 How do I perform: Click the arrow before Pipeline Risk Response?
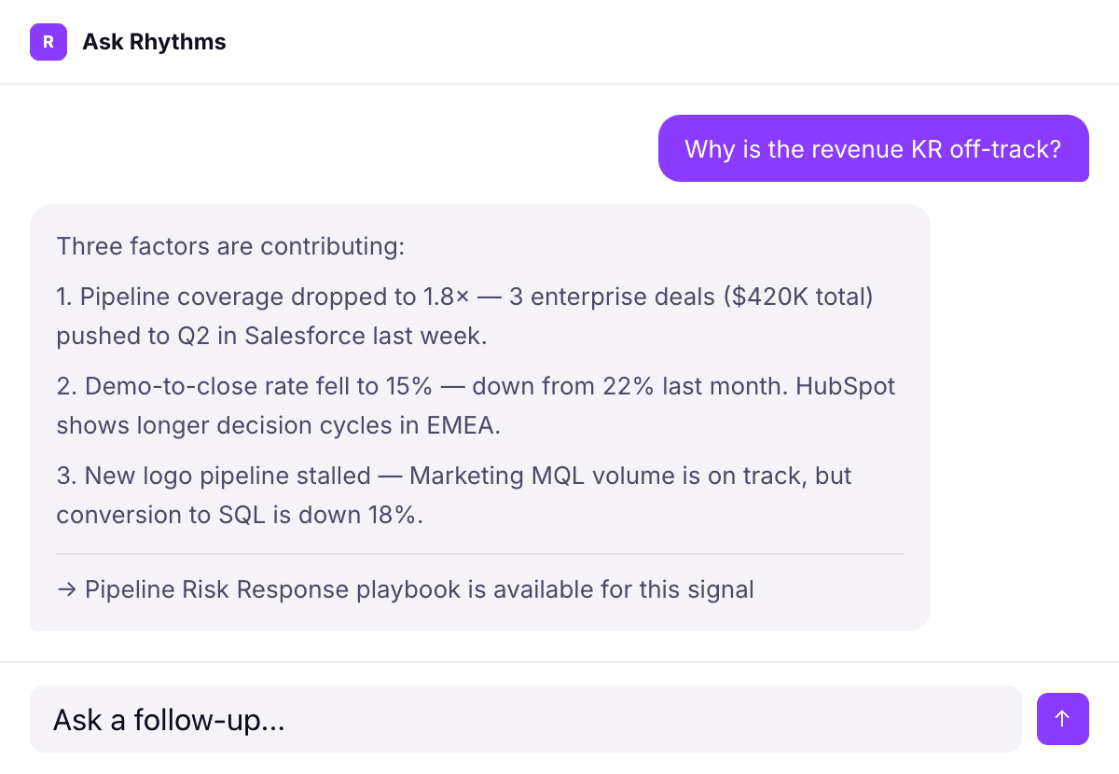67,589
